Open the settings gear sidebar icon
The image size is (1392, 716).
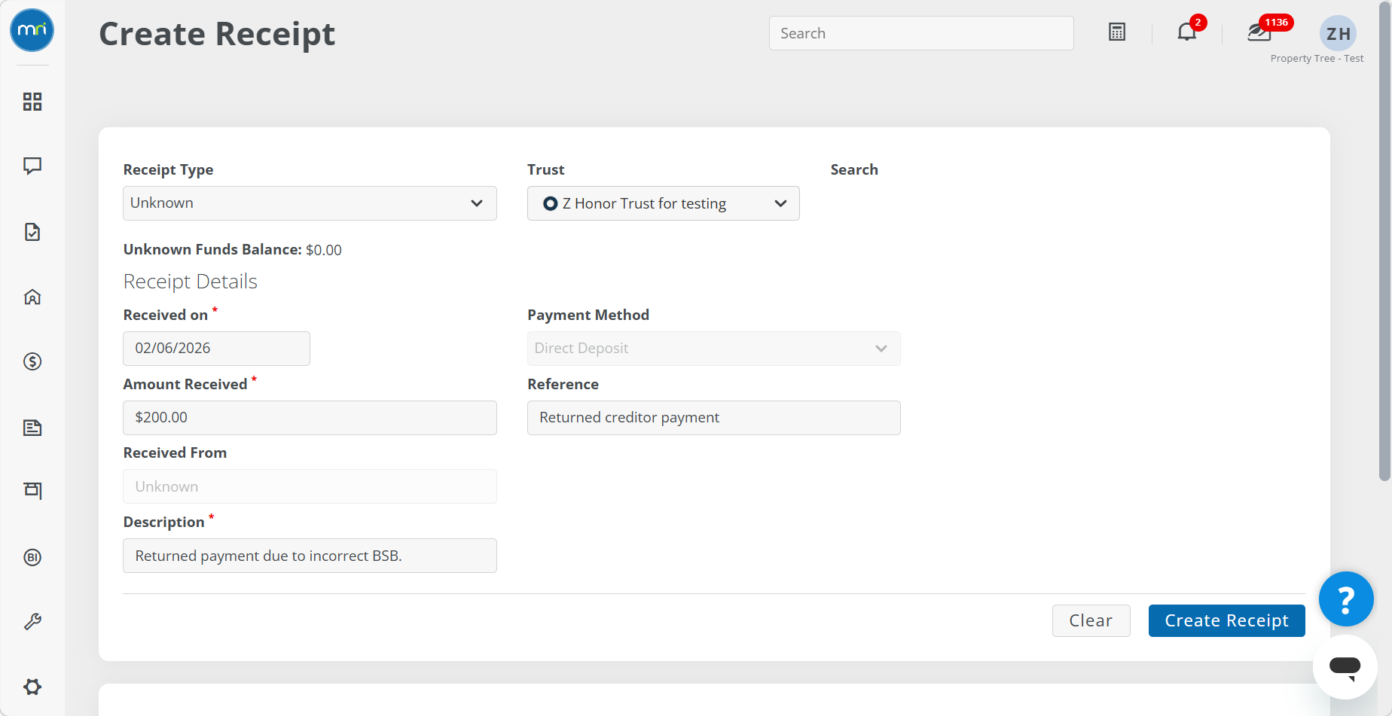pos(32,687)
